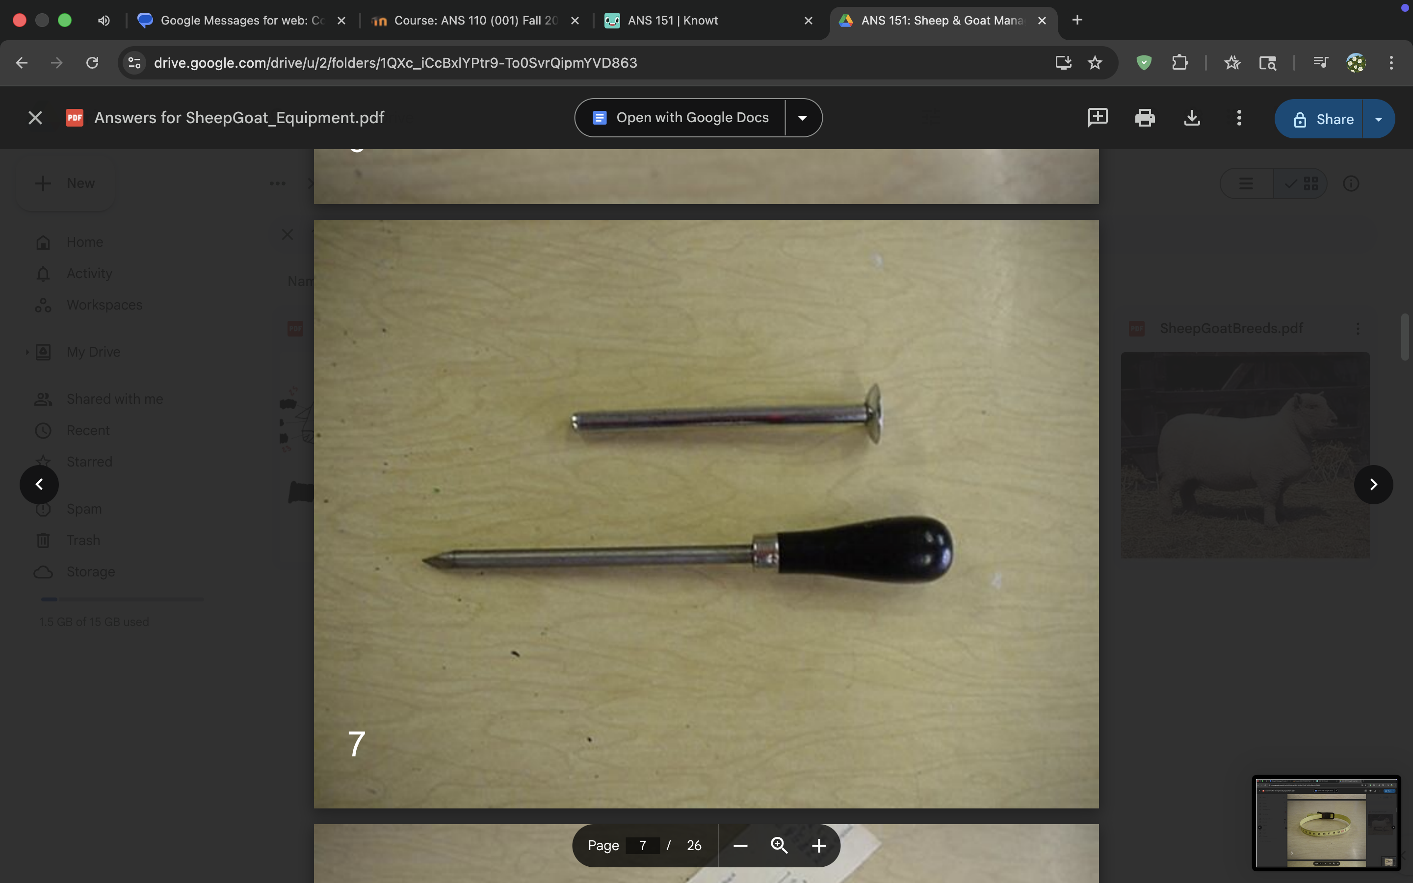
Task: Open more actions for the PDF preview
Action: click(1238, 118)
